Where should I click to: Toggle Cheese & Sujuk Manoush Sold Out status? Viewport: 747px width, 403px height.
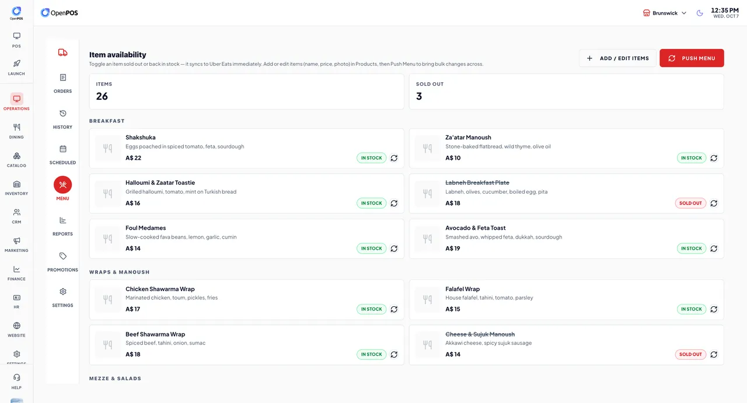[690, 354]
